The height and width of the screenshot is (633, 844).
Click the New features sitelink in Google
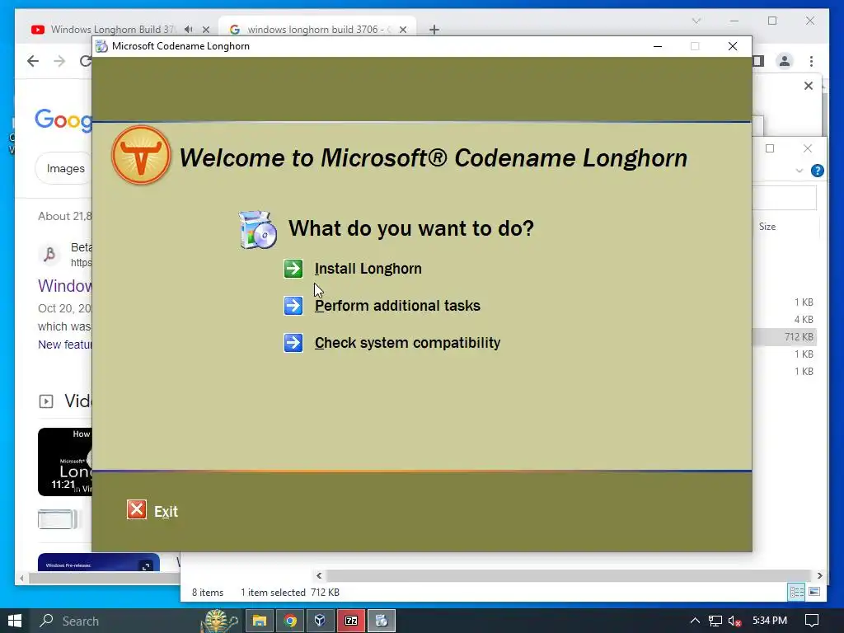tap(64, 345)
